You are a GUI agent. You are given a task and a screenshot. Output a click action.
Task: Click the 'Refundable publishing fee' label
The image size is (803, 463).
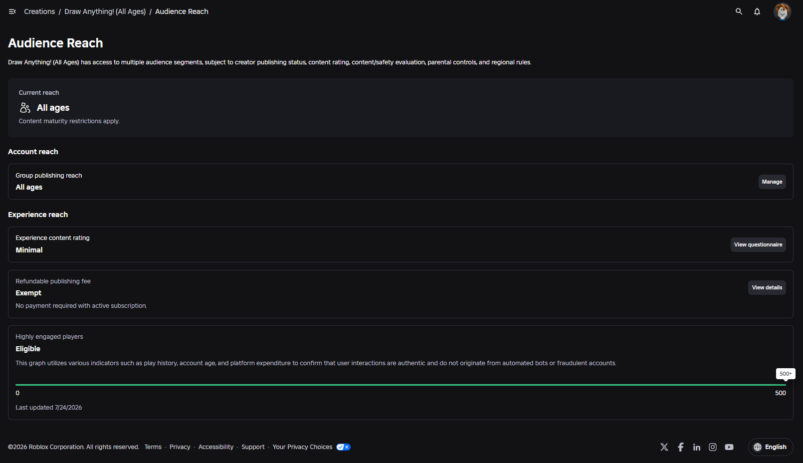(x=53, y=281)
